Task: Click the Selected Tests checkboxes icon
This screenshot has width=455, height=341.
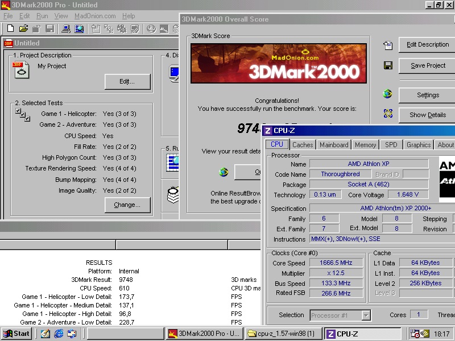Action: coord(23,115)
